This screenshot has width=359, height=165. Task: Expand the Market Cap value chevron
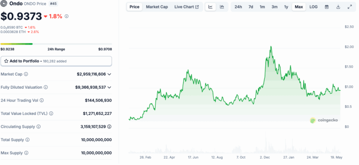[109, 74]
